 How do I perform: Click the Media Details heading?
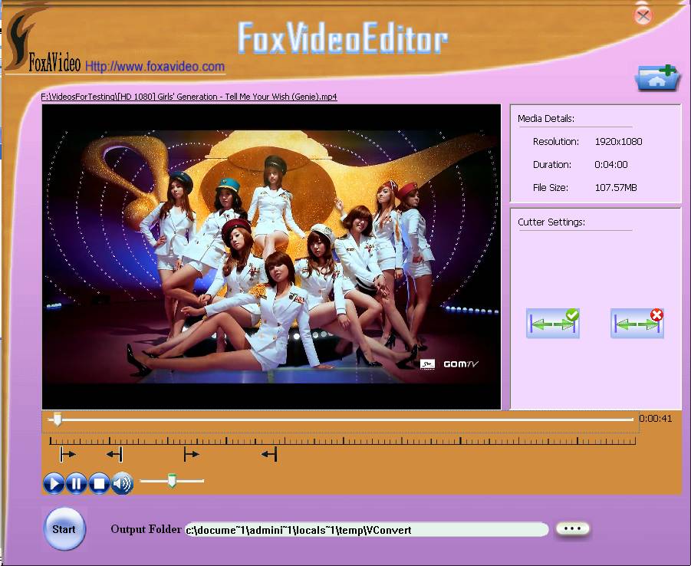click(x=546, y=118)
